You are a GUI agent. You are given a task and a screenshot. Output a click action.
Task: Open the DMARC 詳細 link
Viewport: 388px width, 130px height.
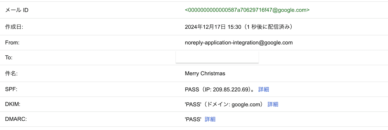[210, 119]
